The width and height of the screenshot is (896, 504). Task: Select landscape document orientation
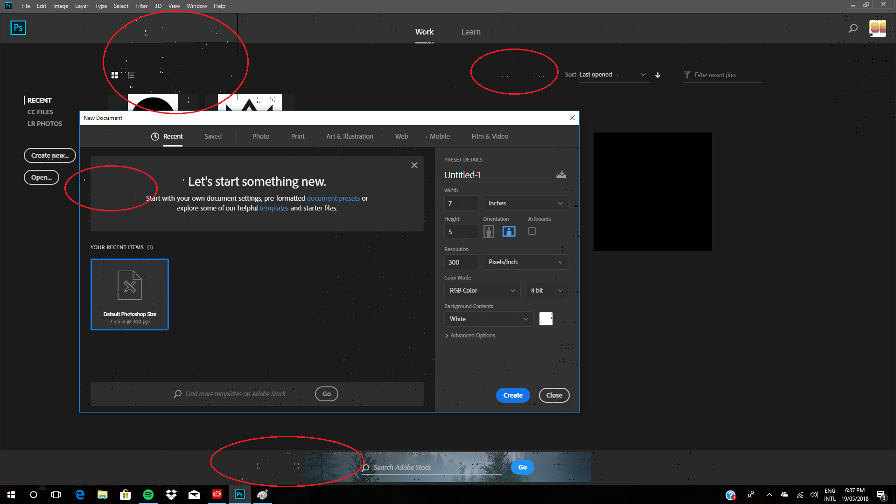(x=508, y=231)
